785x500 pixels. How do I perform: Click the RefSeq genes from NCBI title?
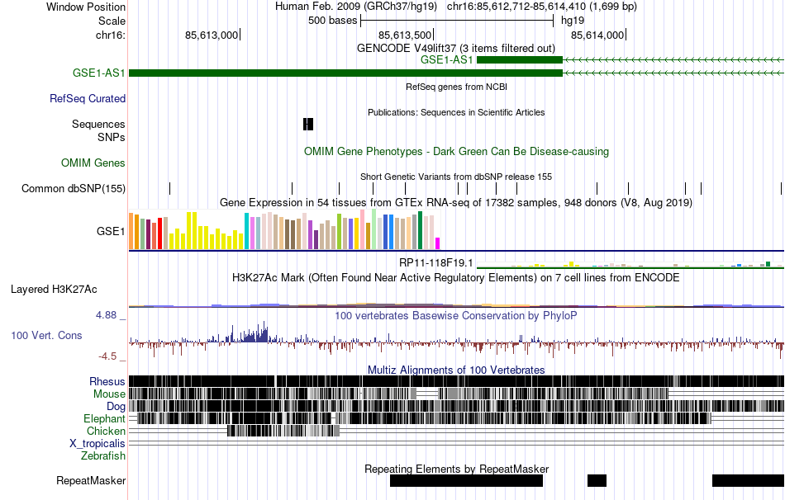(457, 87)
